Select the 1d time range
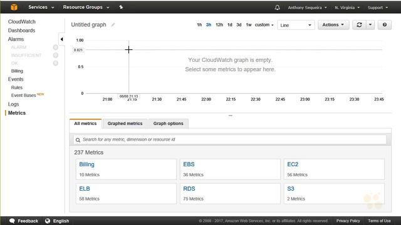 click(x=230, y=25)
